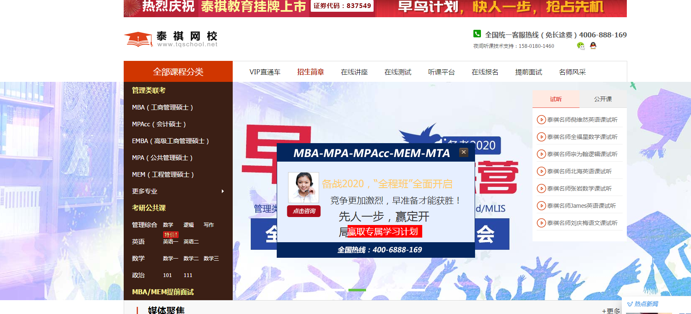Go to 在线讲座 page
Viewport: 691px width, 314px height.
coord(354,72)
